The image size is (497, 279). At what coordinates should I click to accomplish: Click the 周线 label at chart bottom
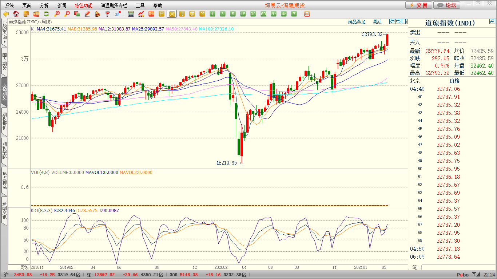24,267
